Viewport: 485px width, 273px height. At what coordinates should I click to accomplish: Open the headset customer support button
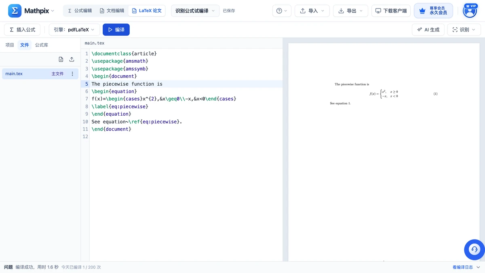coord(474,250)
